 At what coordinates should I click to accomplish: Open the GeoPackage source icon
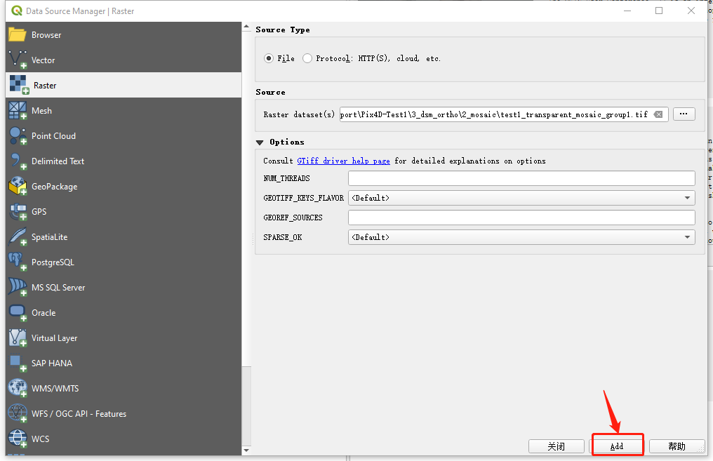pyautogui.click(x=18, y=187)
